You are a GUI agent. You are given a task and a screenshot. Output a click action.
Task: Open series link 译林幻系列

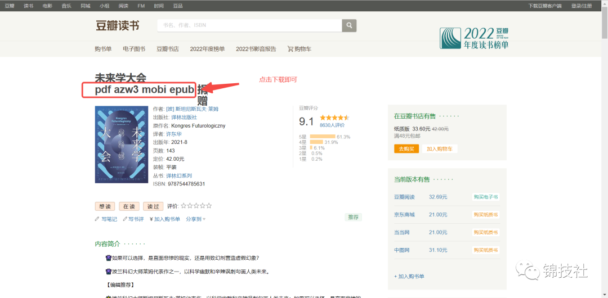pos(179,175)
